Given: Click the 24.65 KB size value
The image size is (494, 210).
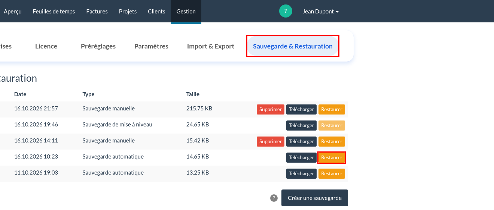Looking at the screenshot, I should [x=198, y=125].
